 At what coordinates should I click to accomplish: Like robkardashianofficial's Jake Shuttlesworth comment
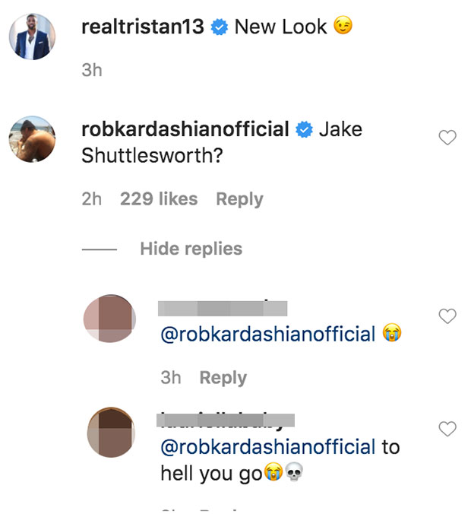pyautogui.click(x=448, y=138)
